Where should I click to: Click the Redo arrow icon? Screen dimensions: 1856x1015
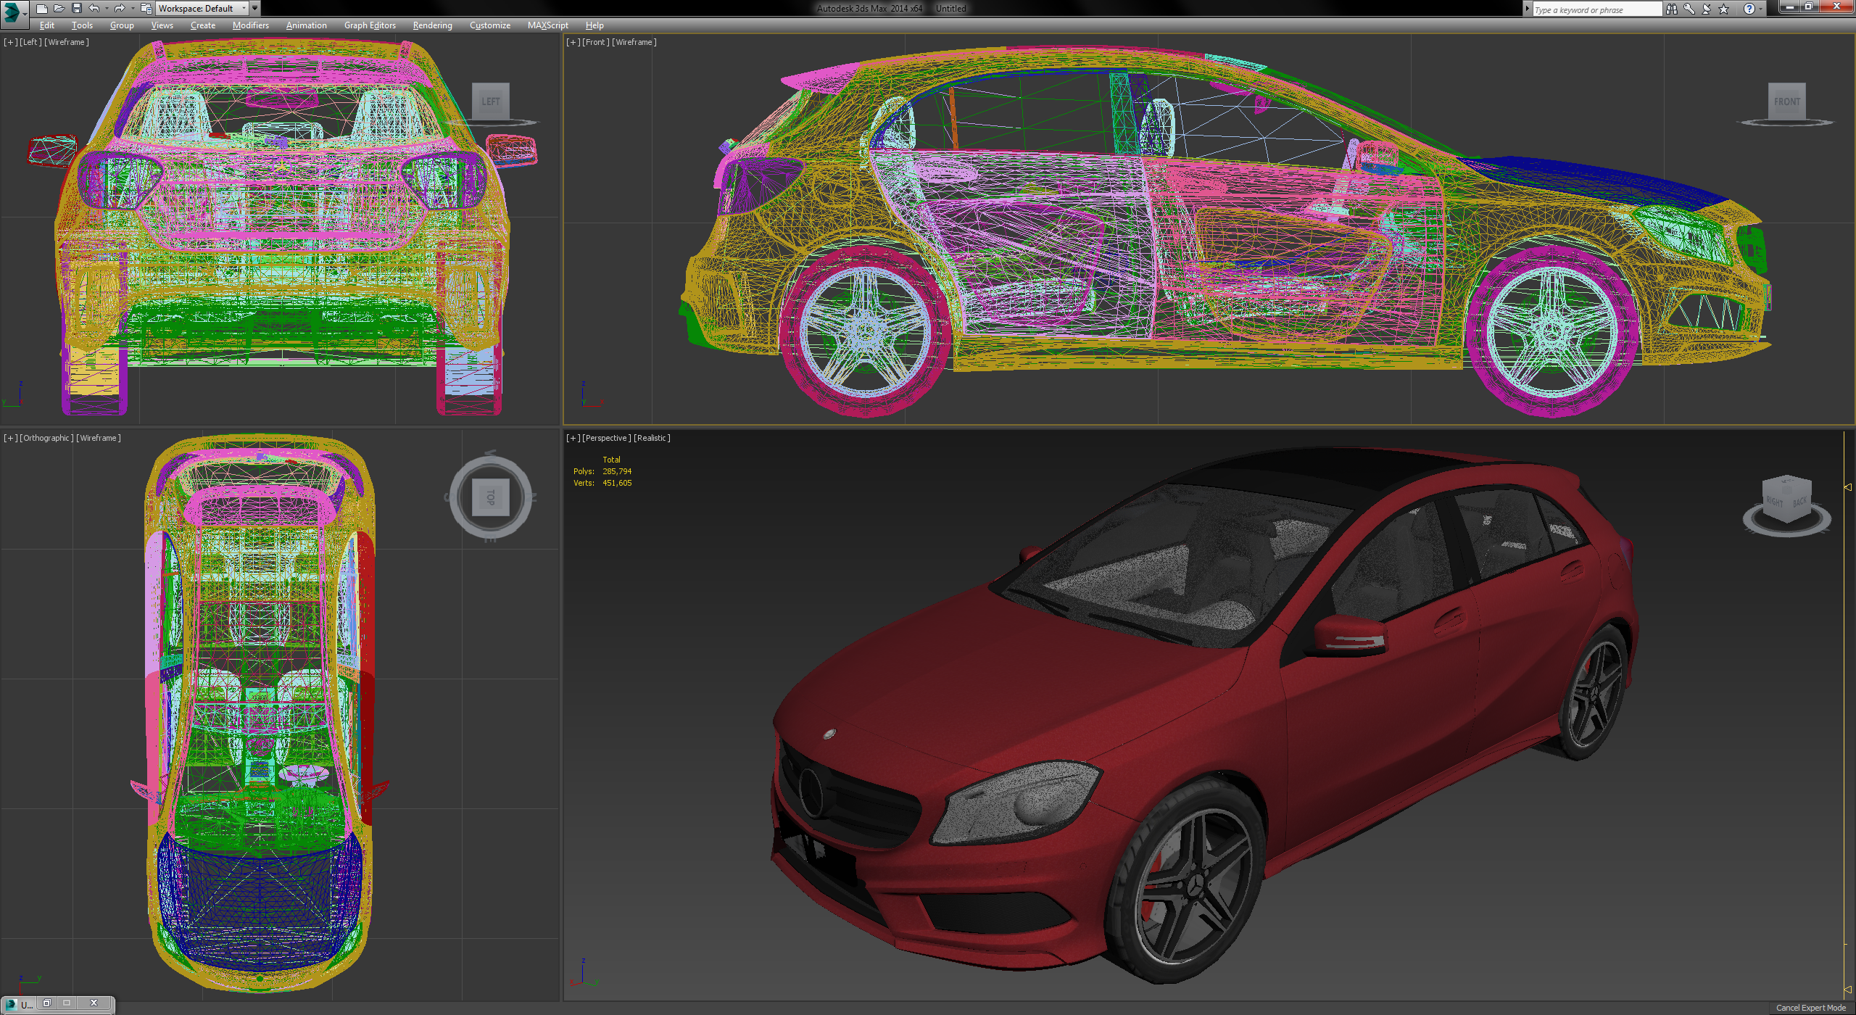pyautogui.click(x=120, y=9)
